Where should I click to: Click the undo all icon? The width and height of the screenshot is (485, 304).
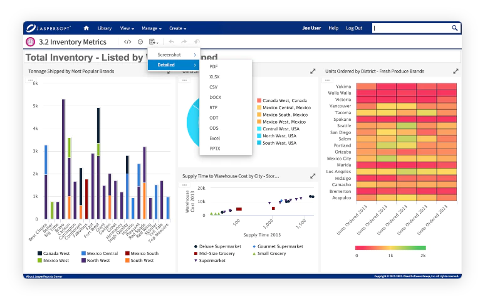tap(197, 41)
